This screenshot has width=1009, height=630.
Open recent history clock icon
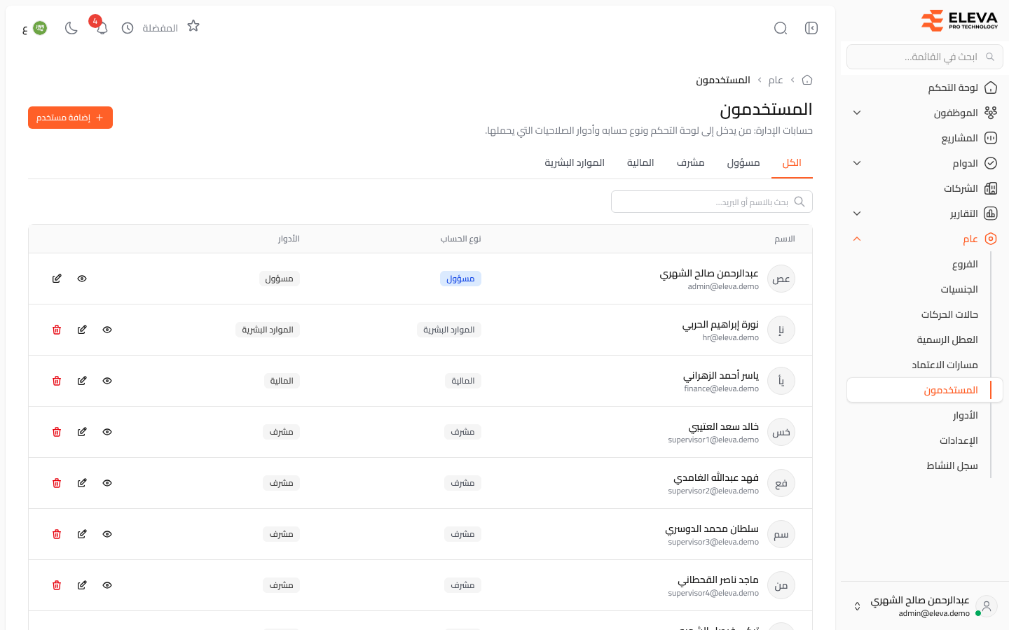[x=128, y=28]
